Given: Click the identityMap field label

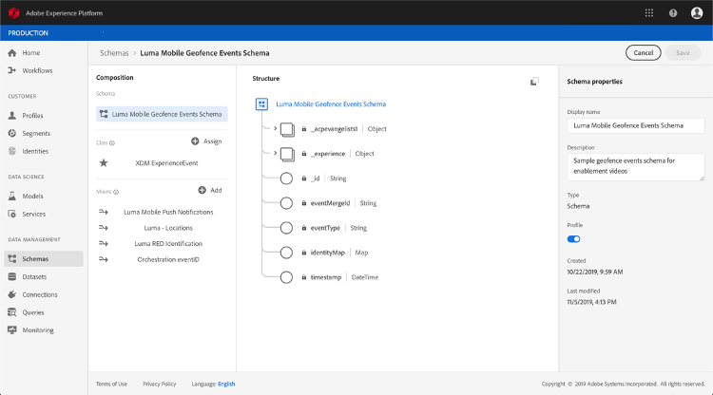Looking at the screenshot, I should [327, 253].
